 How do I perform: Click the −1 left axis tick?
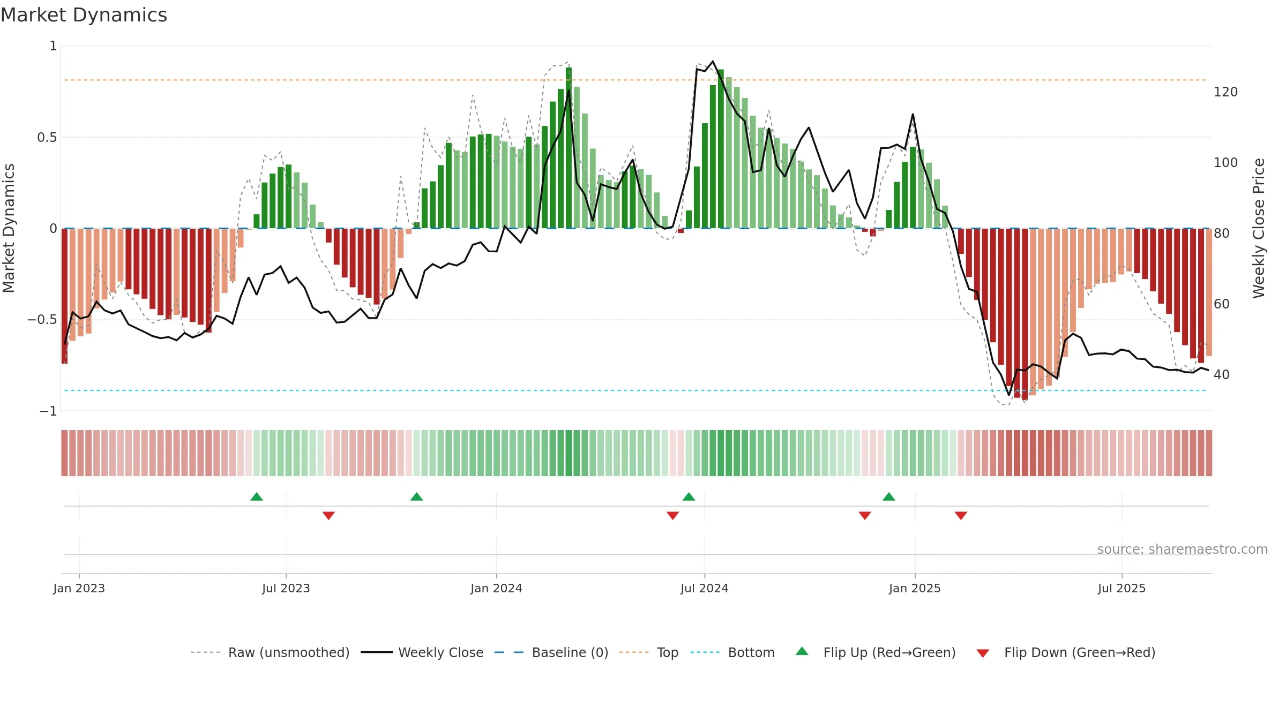(48, 411)
